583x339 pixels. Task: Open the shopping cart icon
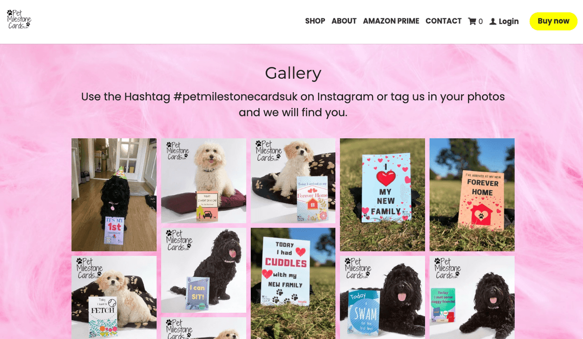(x=472, y=21)
